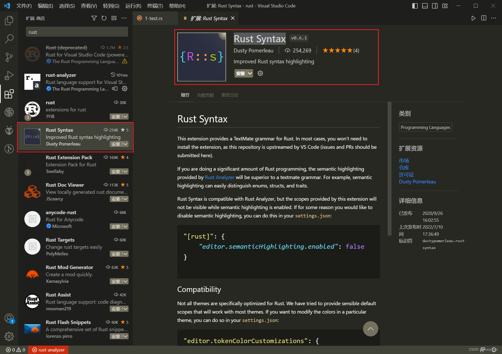Open install dropdown for Rust Syntax list item
The height and width of the screenshot is (354, 502).
click(125, 144)
